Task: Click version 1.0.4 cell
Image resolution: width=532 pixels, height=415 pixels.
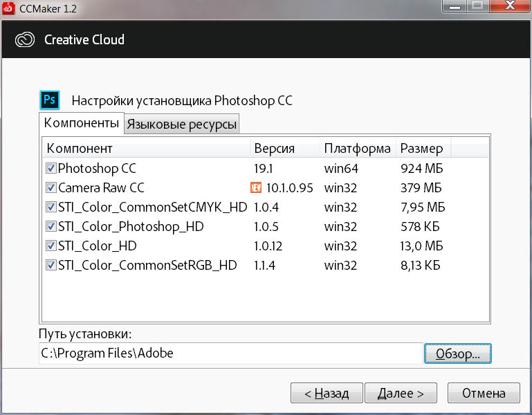Action: click(x=266, y=207)
